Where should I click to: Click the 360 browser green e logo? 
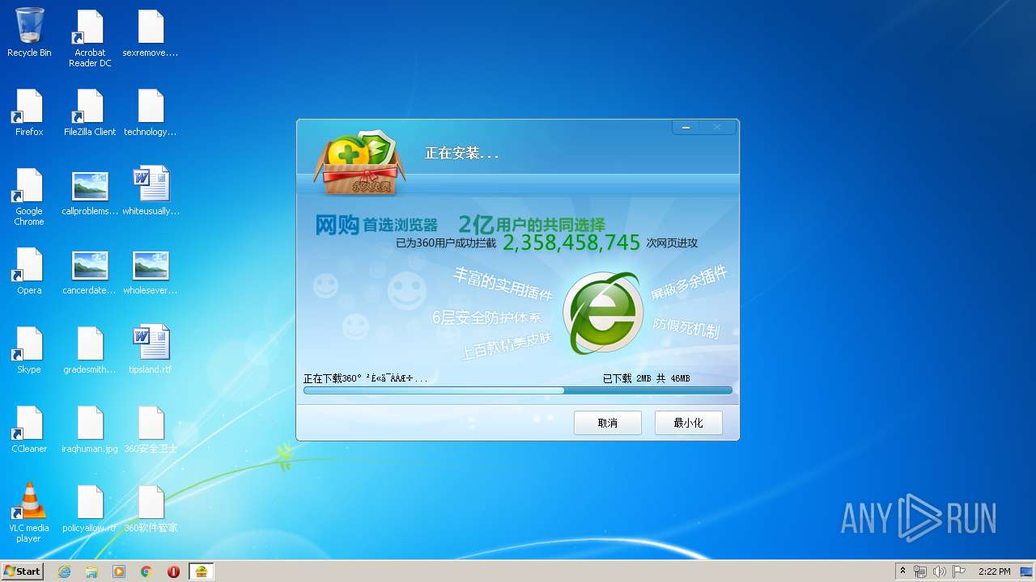pos(603,314)
